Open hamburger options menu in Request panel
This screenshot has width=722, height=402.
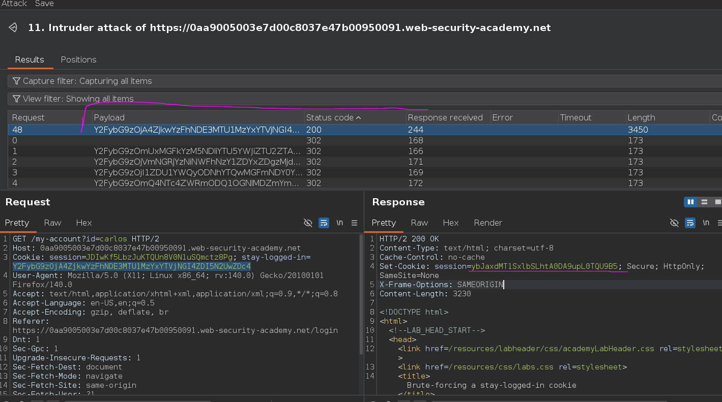click(x=355, y=223)
